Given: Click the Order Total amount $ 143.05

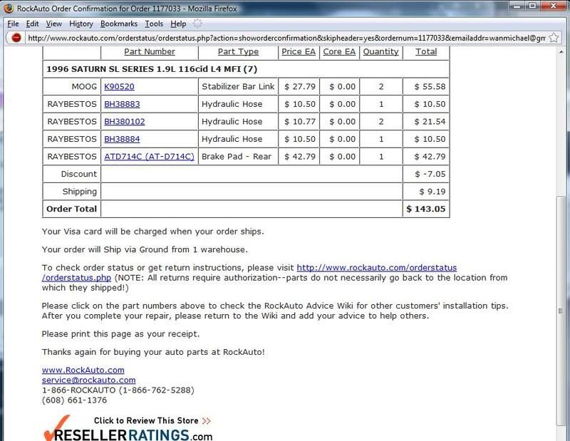Looking at the screenshot, I should pyautogui.click(x=425, y=209).
